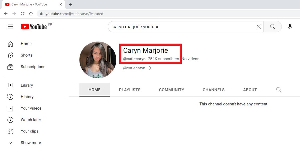Image resolution: width=300 pixels, height=153 pixels.
Task: Click the Shorts sidebar icon
Action: point(10,55)
